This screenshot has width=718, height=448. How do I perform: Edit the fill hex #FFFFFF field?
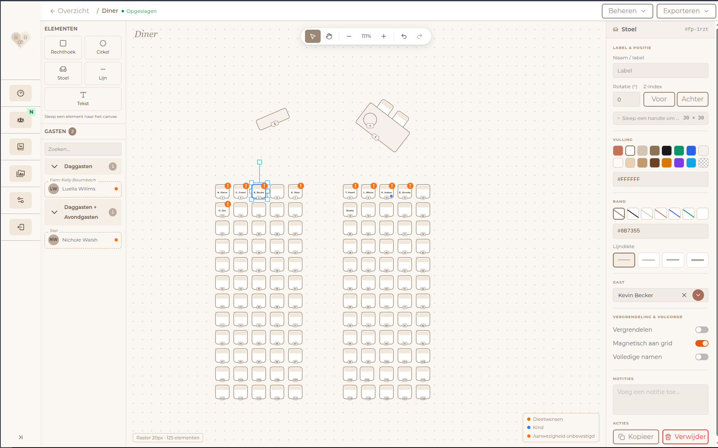(661, 179)
